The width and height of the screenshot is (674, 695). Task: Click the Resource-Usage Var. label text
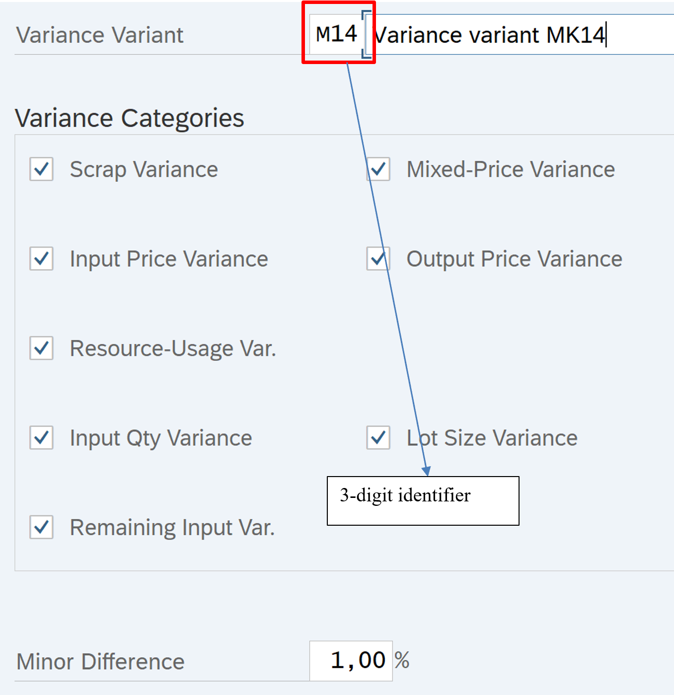tap(172, 348)
